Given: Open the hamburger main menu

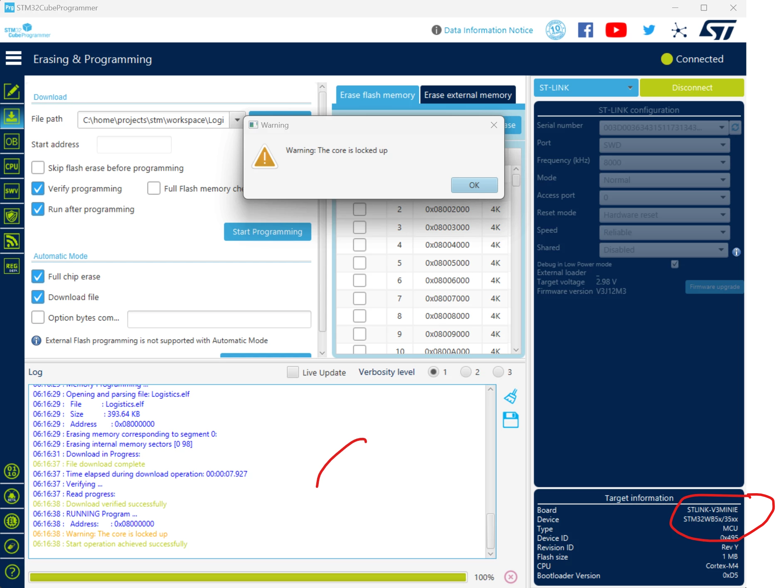Looking at the screenshot, I should [x=13, y=59].
